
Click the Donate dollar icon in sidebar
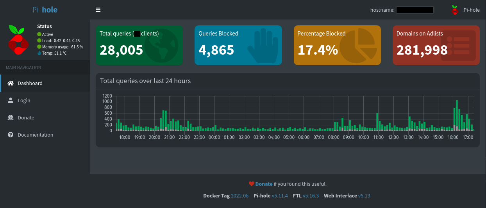pos(11,117)
